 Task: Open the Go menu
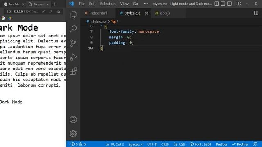[x=136, y=4]
